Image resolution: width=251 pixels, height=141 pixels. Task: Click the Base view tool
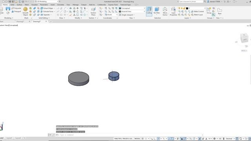220,11
